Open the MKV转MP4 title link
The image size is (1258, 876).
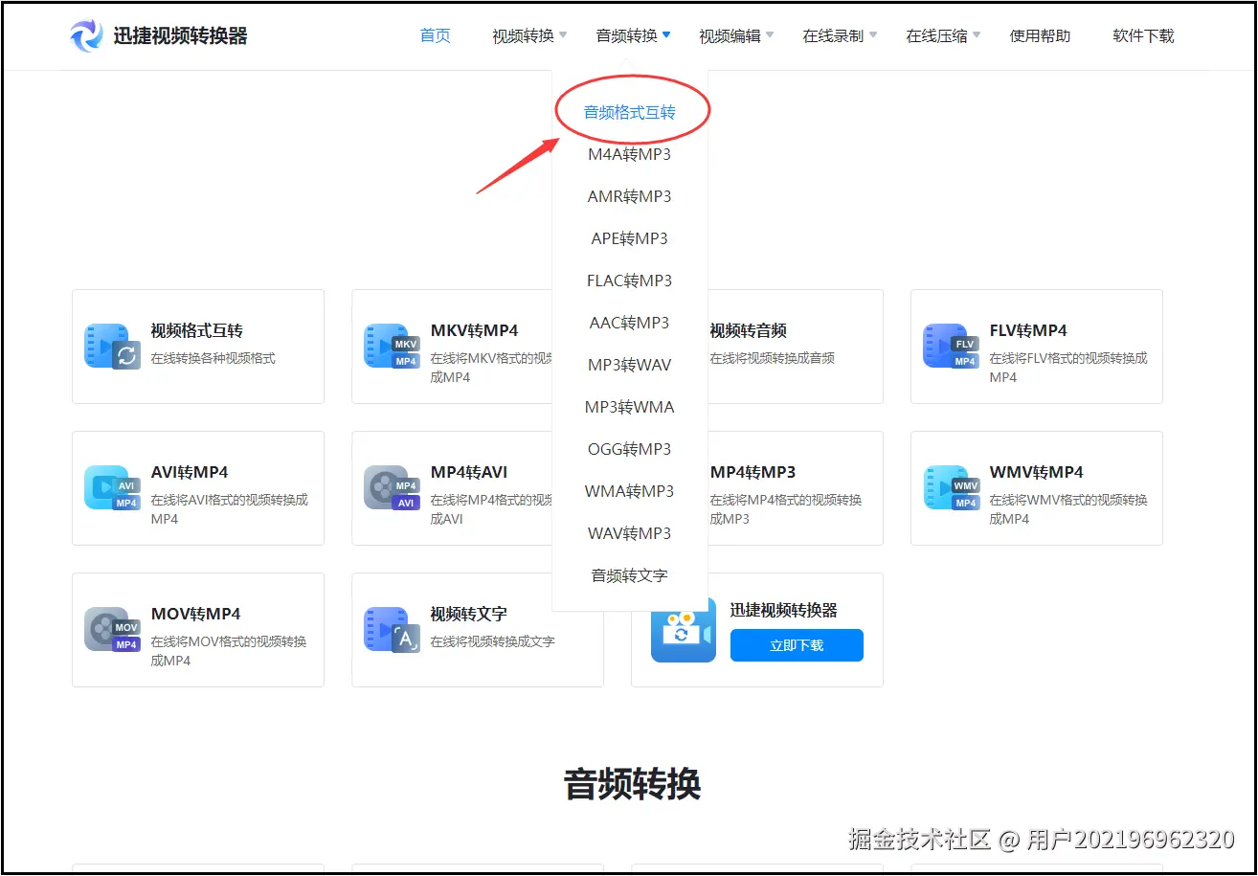click(x=475, y=330)
